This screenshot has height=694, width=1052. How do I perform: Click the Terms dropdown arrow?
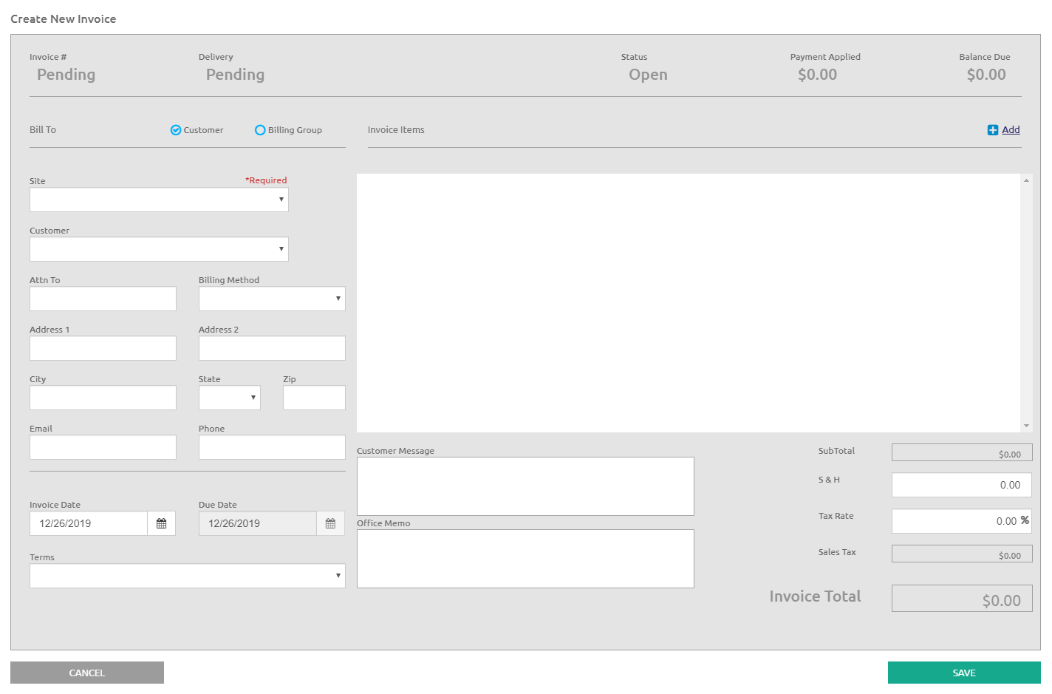pos(338,576)
